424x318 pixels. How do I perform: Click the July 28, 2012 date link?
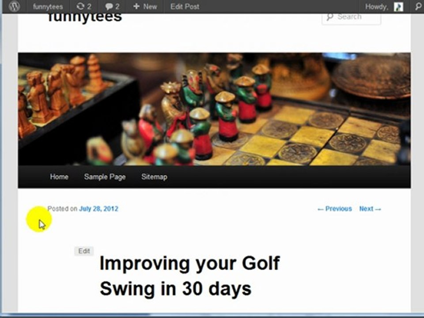click(x=98, y=209)
